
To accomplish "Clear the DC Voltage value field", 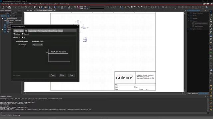I will click(42, 45).
